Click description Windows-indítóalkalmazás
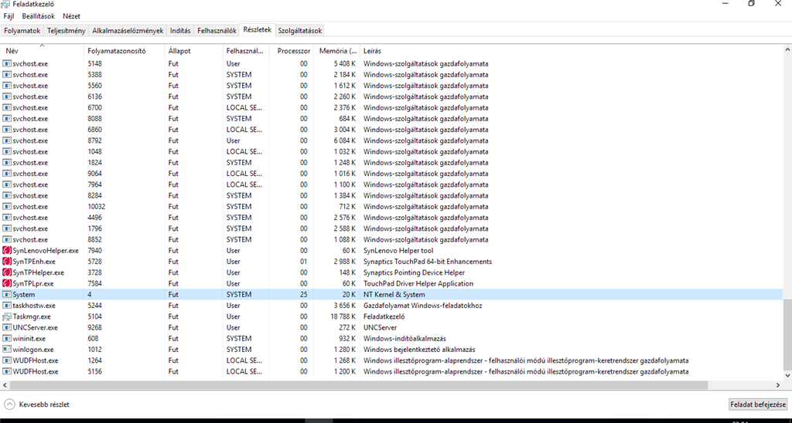Screen dimensions: 792x423 coord(404,339)
